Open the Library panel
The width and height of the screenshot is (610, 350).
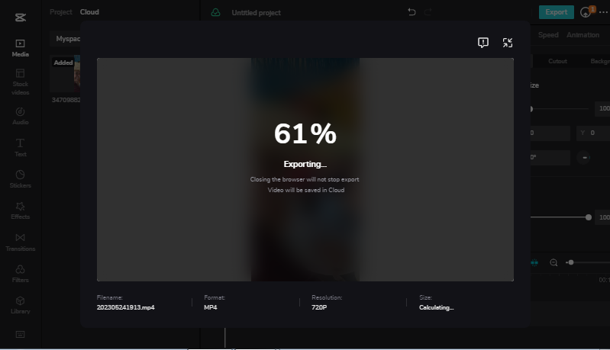click(21, 303)
